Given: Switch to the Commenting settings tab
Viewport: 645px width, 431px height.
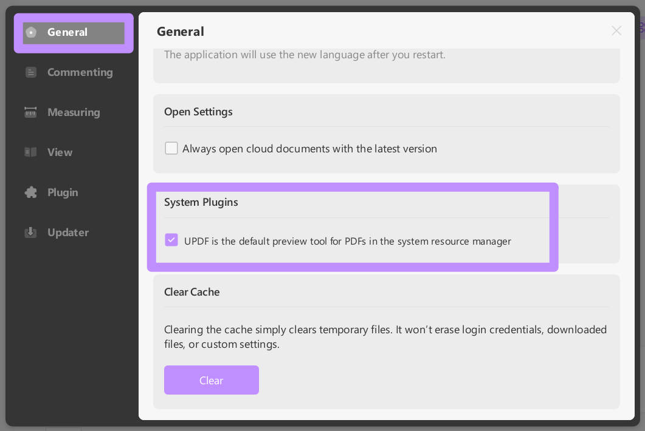Looking at the screenshot, I should click(80, 72).
